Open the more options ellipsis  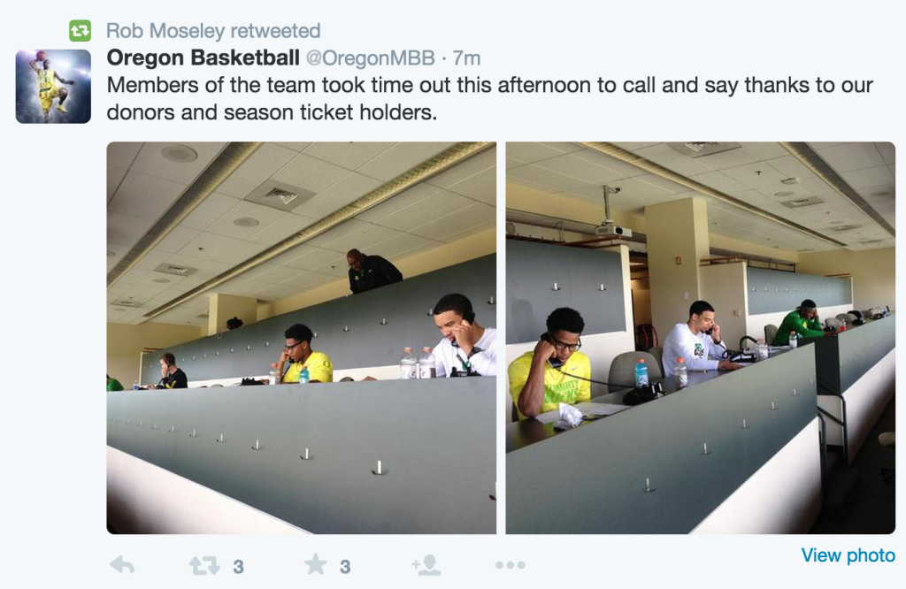tap(511, 565)
